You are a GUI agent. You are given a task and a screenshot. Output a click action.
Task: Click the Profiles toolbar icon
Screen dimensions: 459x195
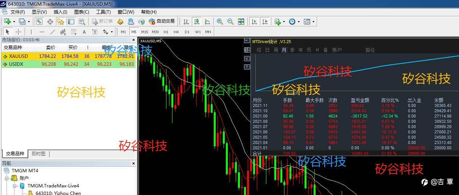click(x=22, y=22)
